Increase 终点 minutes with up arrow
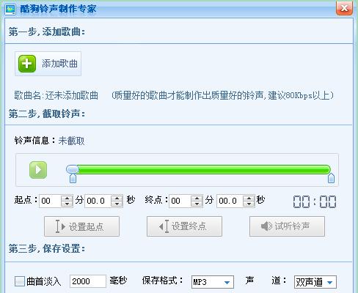This screenshot has width=358, height=293. click(x=197, y=199)
